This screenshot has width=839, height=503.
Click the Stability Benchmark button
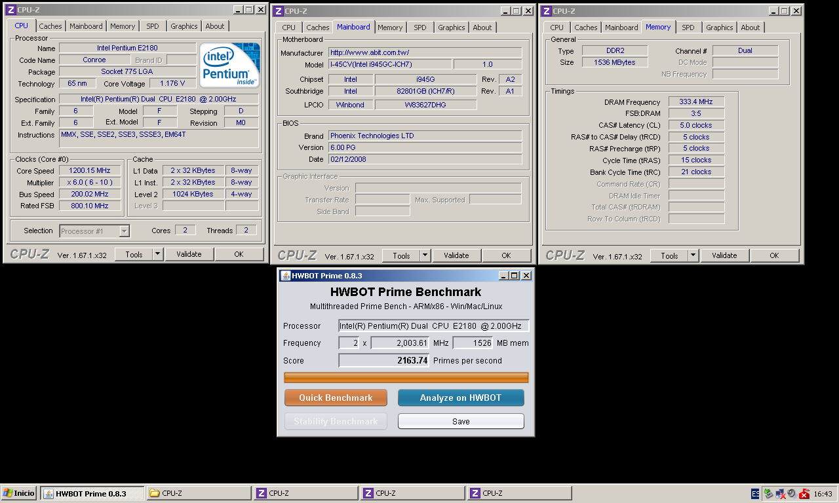pyautogui.click(x=336, y=421)
